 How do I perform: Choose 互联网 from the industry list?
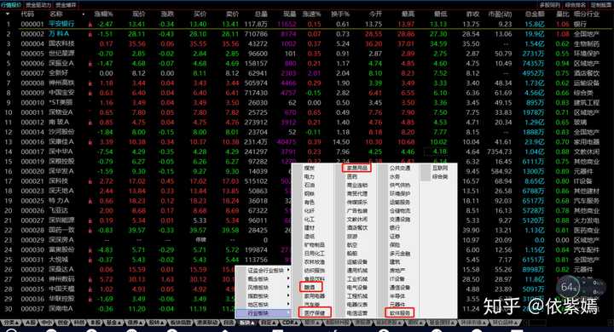click(440, 169)
